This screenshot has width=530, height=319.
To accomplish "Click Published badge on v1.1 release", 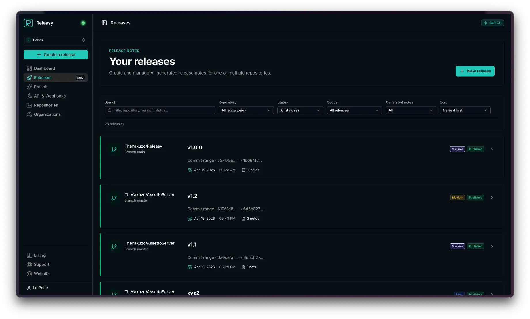I will pos(476,247).
